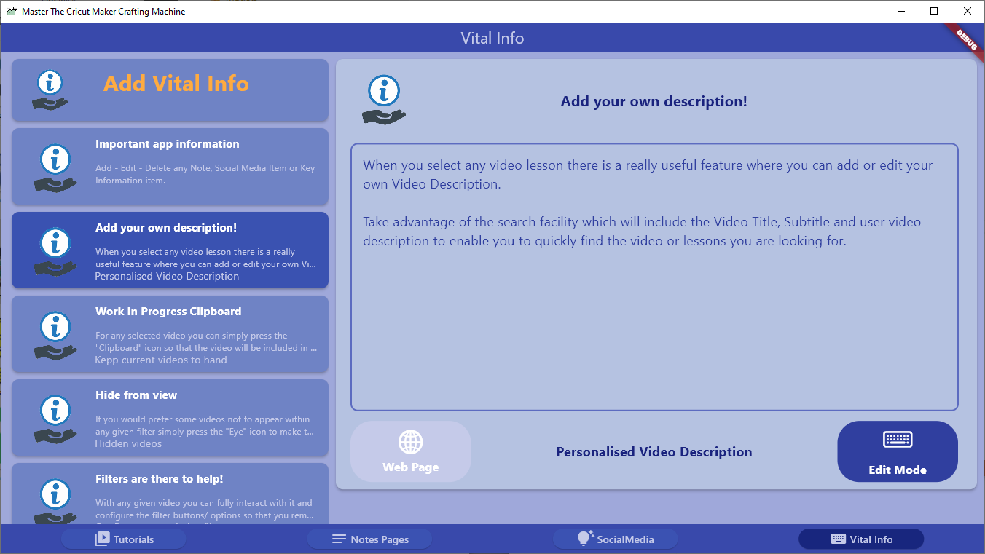
Task: Enter Edit Mode for the description
Action: 898,451
